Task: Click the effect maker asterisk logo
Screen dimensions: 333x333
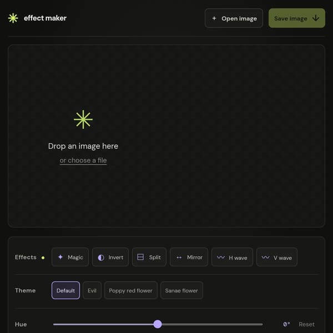Action: [x=13, y=18]
